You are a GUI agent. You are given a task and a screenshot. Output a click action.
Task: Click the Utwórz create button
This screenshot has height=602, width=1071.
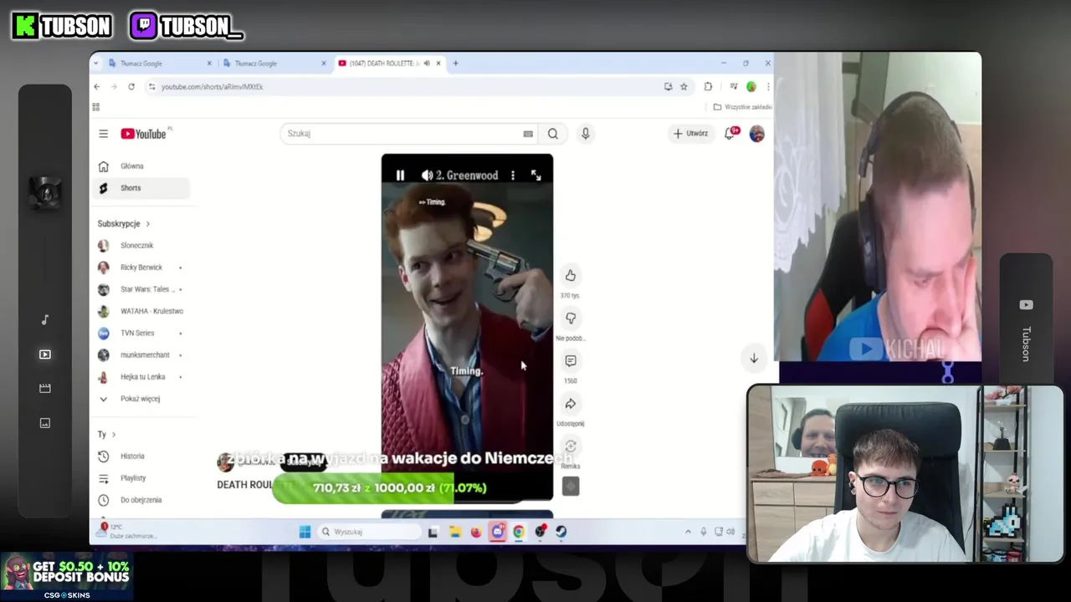pos(691,134)
